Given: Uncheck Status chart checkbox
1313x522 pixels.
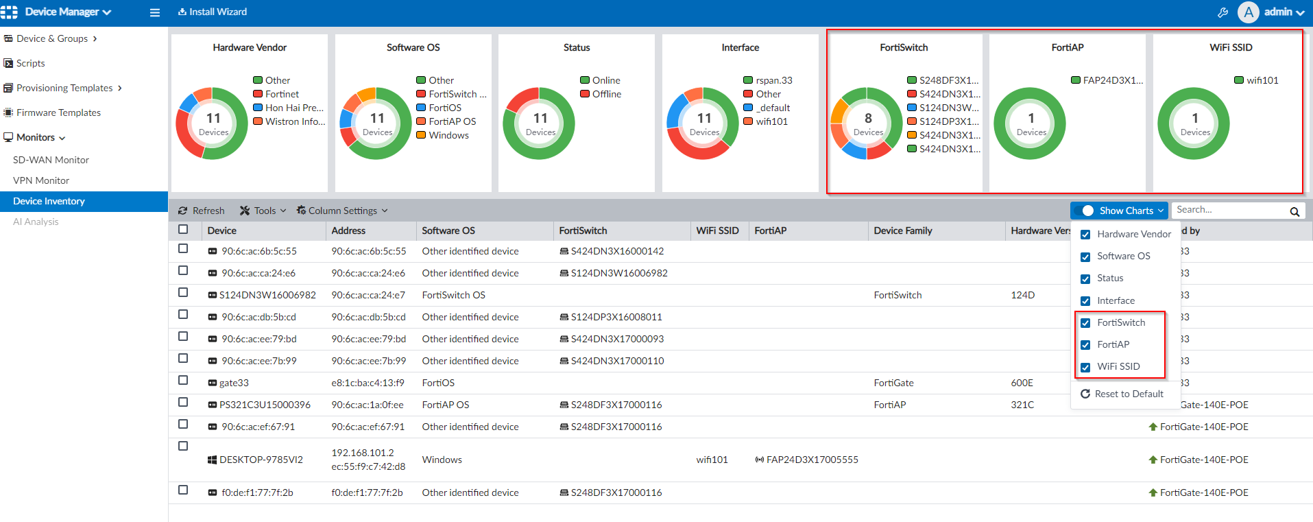Looking at the screenshot, I should pos(1085,279).
